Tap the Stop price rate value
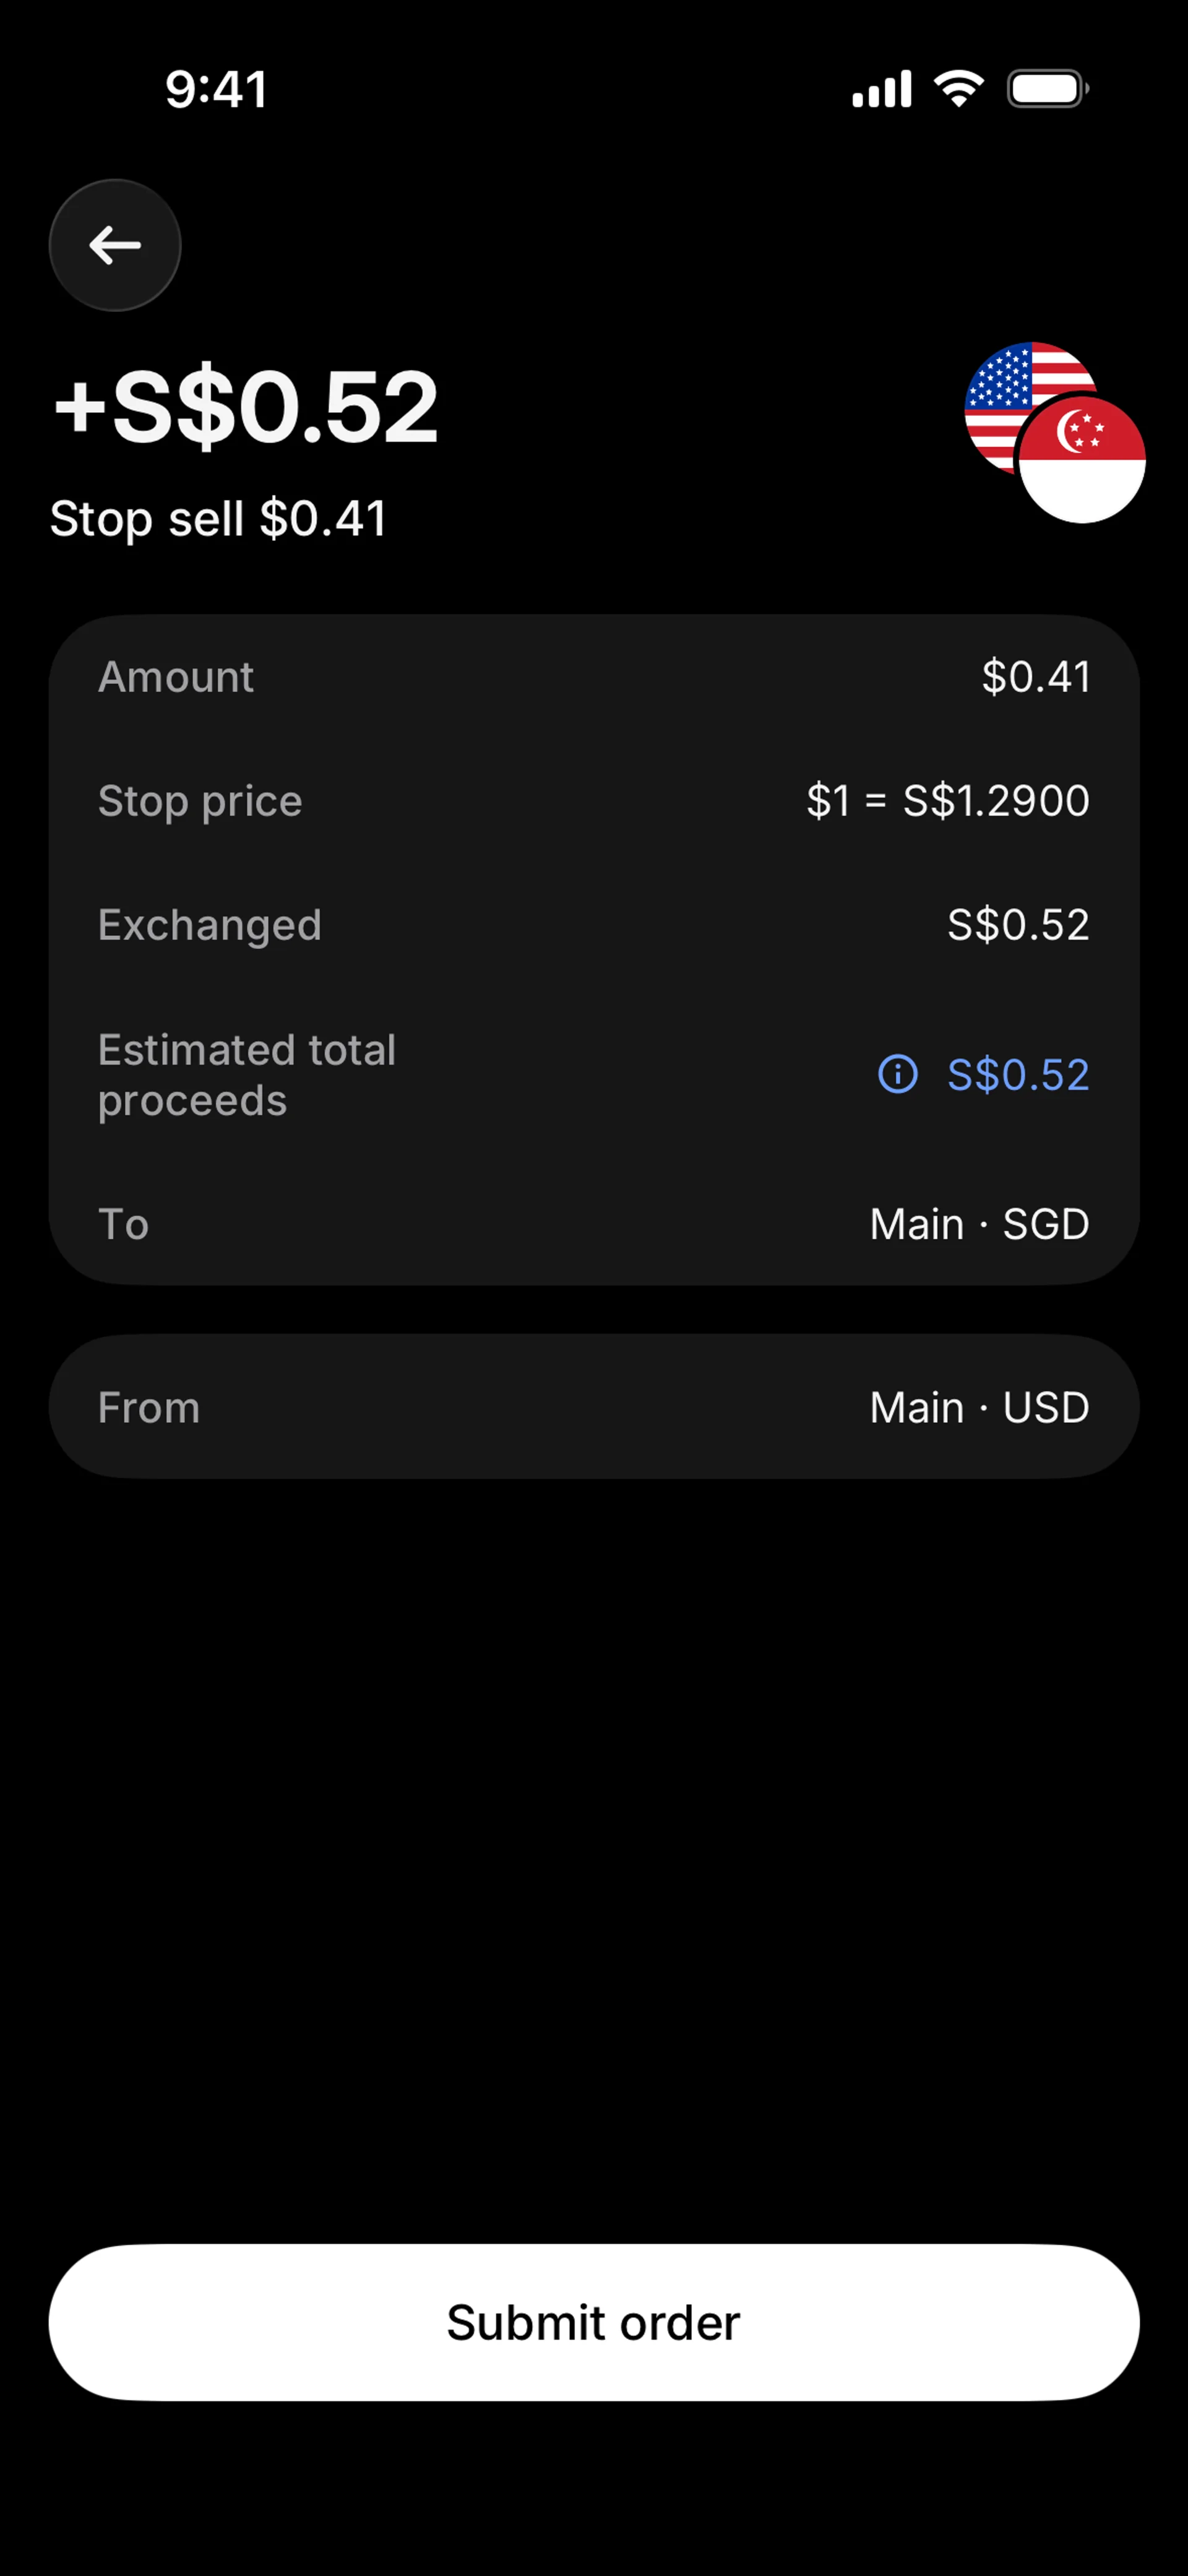Screen dimensions: 1188x2576 coord(947,800)
